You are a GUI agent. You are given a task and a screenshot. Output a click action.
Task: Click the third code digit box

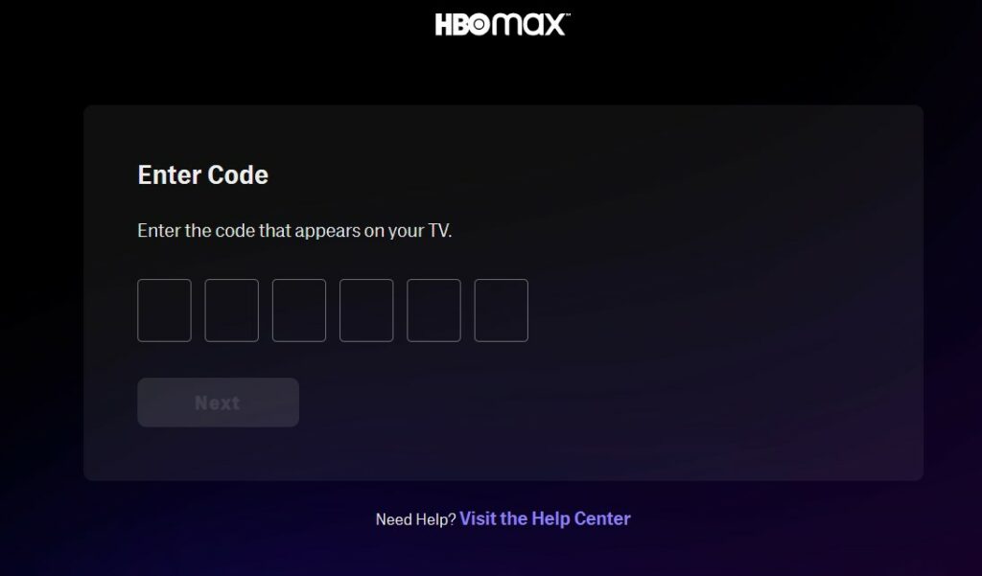click(x=299, y=311)
